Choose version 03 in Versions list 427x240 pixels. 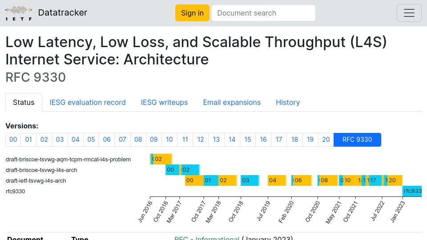[x=60, y=140]
